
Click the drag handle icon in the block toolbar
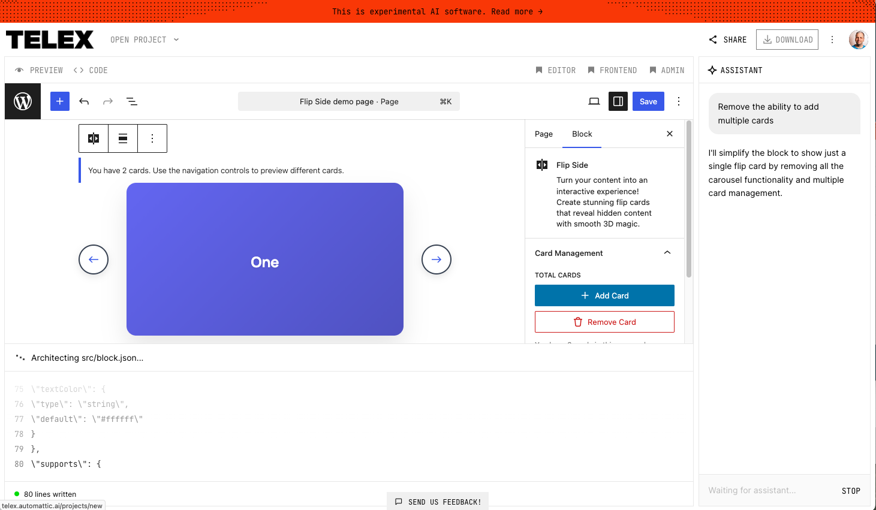(x=123, y=138)
